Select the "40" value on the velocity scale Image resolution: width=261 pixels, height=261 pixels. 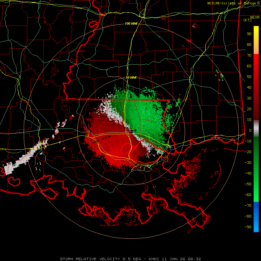tap(249, 87)
